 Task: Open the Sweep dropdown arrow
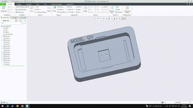(63, 9)
